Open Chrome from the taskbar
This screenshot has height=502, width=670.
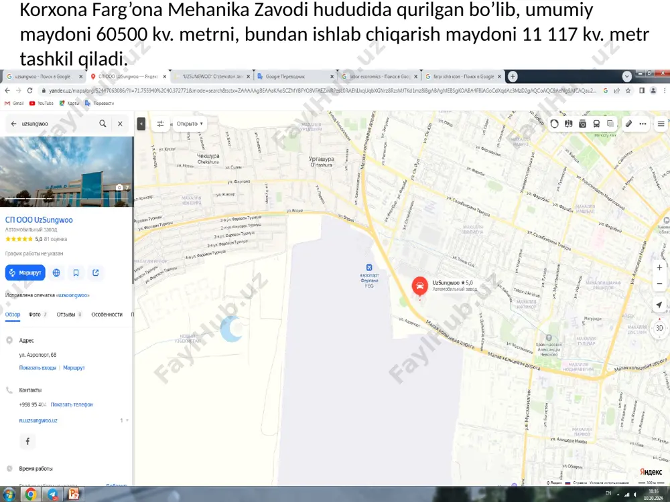31,495
